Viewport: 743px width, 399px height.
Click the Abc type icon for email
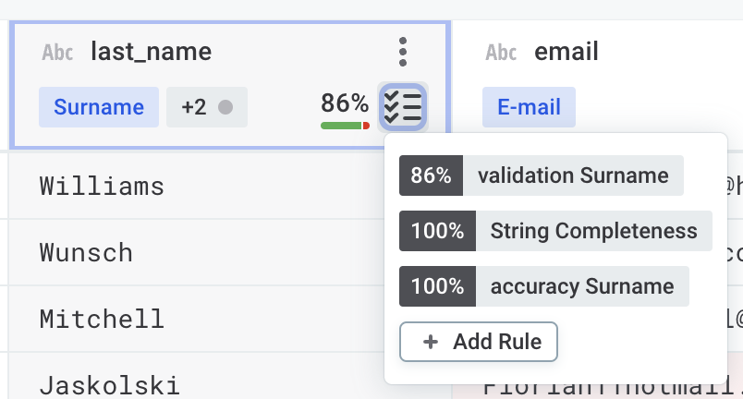pos(501,53)
